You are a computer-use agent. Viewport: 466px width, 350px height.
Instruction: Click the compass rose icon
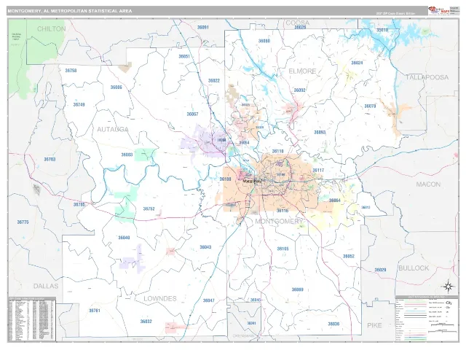[449, 287]
